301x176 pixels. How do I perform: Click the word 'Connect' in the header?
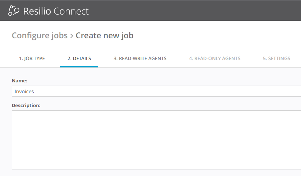tap(71, 11)
